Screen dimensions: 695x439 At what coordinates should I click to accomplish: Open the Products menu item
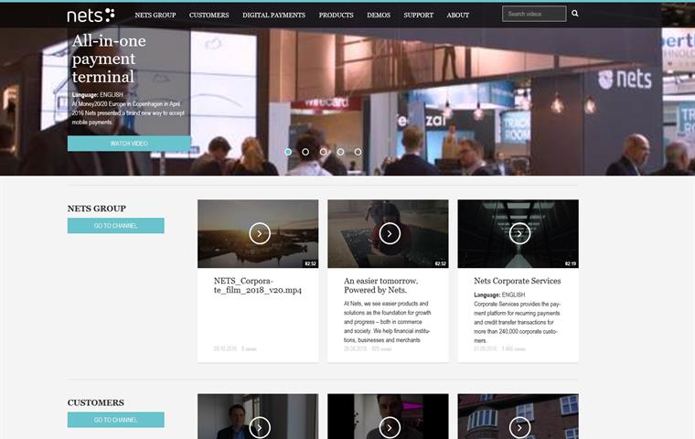(336, 15)
